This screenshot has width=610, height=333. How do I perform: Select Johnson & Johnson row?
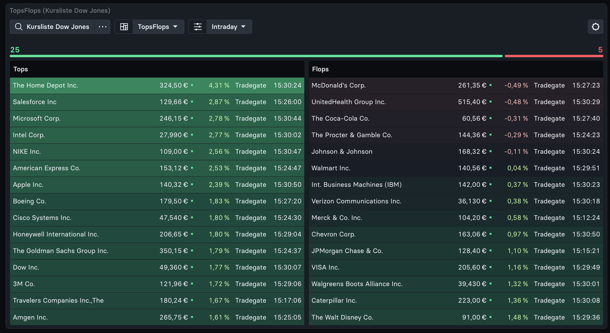456,152
